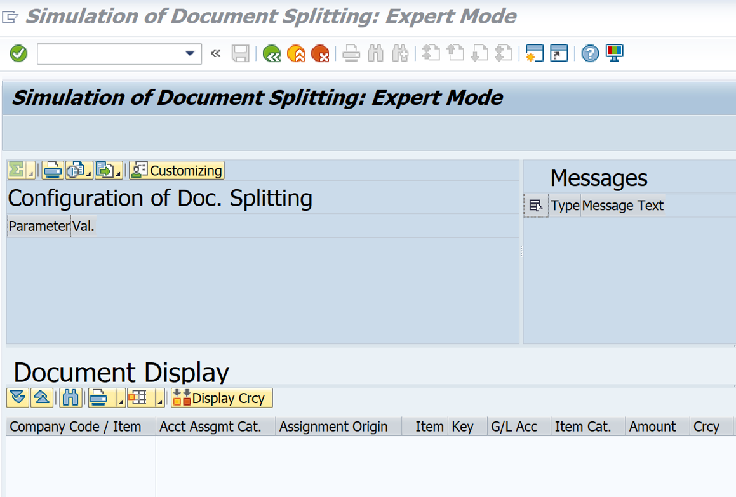Click the Print icon in the configuration toolbar
Screen dimensions: 736x497
(52, 170)
